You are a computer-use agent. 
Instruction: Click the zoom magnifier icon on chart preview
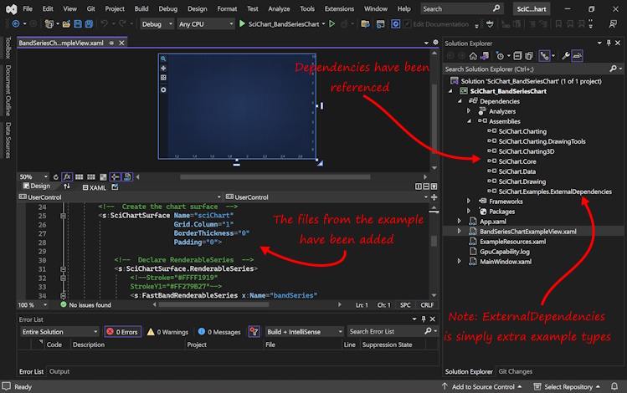click(x=163, y=59)
